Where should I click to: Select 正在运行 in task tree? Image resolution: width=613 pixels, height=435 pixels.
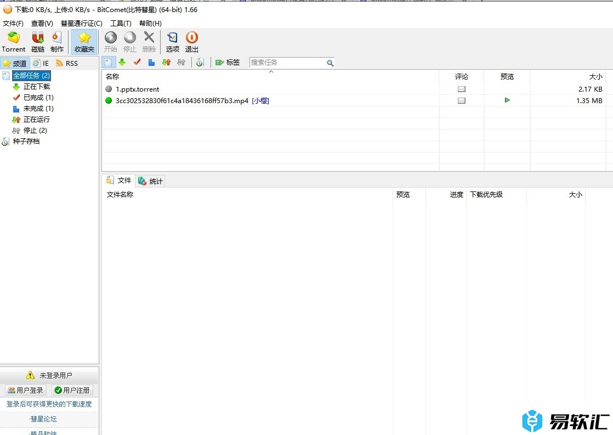[37, 120]
